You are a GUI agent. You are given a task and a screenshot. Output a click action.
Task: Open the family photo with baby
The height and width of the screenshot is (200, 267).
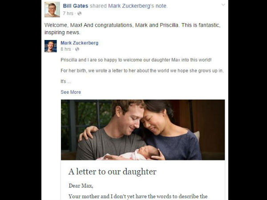click(x=143, y=130)
